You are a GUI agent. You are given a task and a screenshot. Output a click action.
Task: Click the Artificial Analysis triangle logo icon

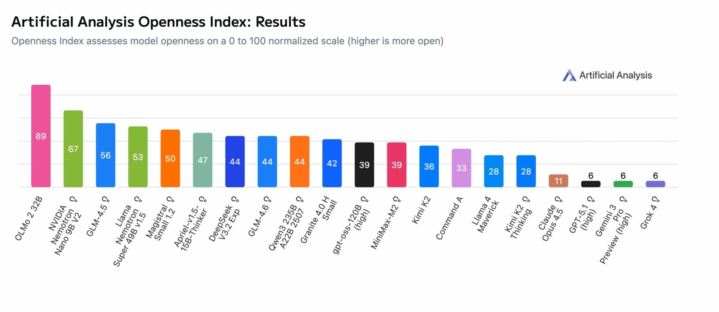click(x=569, y=75)
